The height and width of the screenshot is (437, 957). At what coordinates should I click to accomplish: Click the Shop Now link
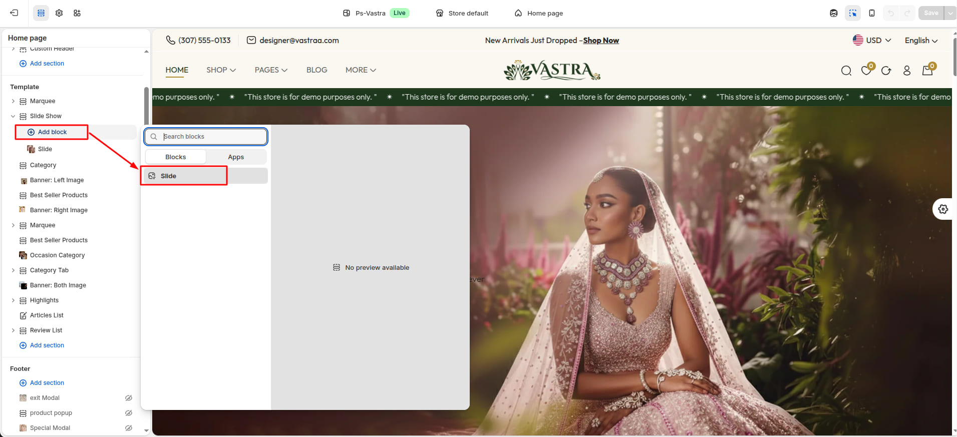pos(601,41)
